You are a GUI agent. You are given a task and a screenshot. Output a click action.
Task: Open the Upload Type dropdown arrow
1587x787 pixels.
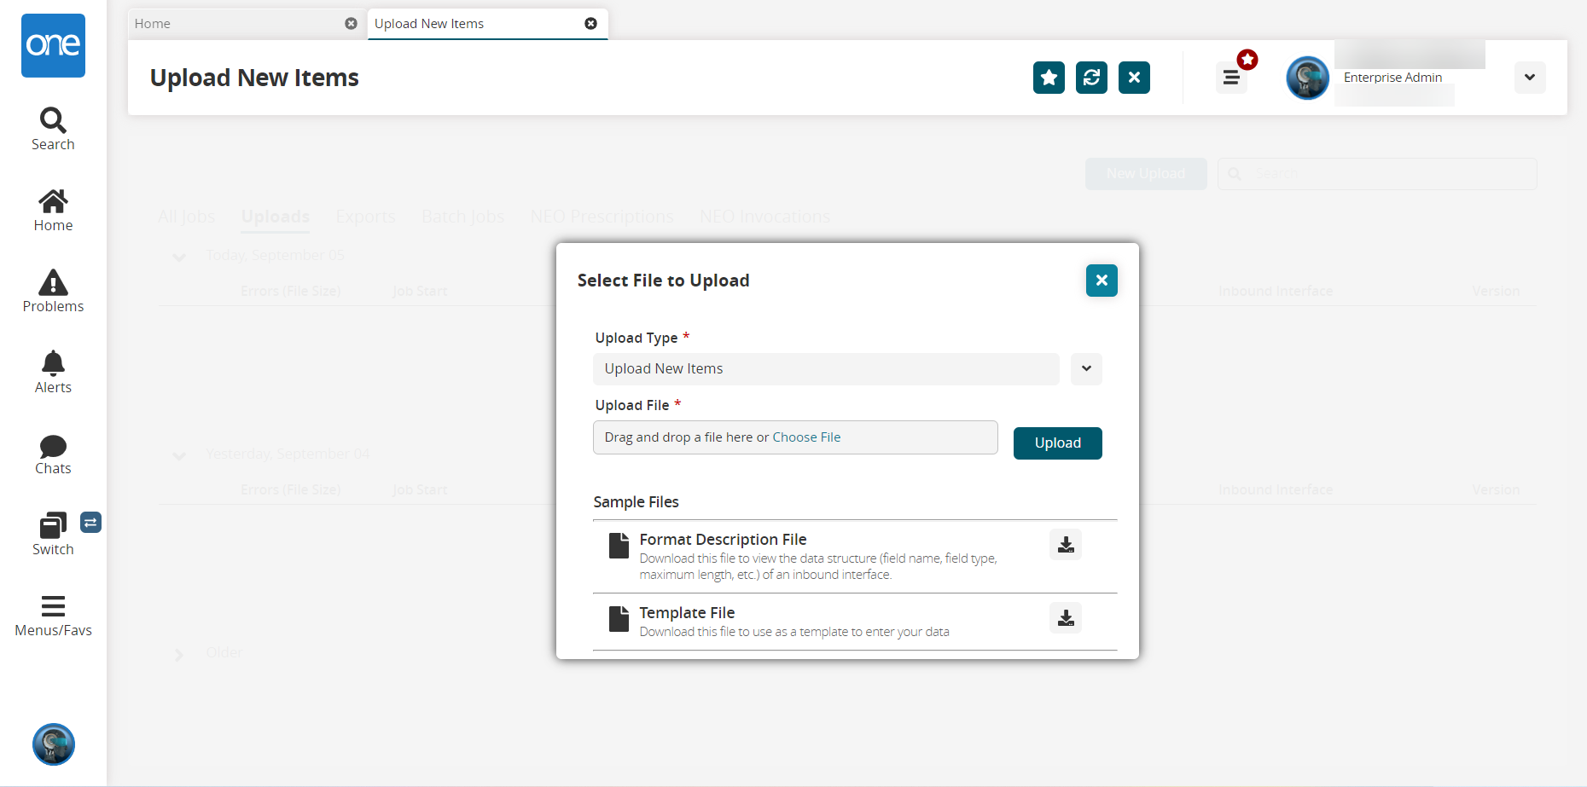(1086, 369)
